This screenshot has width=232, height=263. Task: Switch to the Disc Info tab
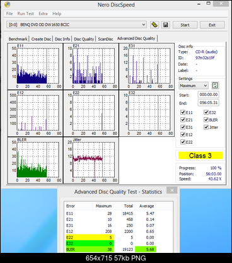pyautogui.click(x=62, y=39)
